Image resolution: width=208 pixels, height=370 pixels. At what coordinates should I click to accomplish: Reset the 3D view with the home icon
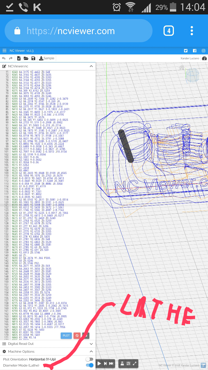[x=181, y=68]
